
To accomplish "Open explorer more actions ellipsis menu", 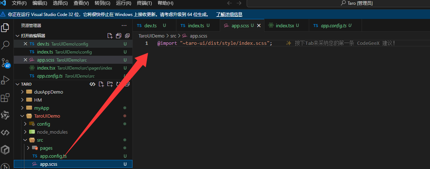I will click(124, 25).
